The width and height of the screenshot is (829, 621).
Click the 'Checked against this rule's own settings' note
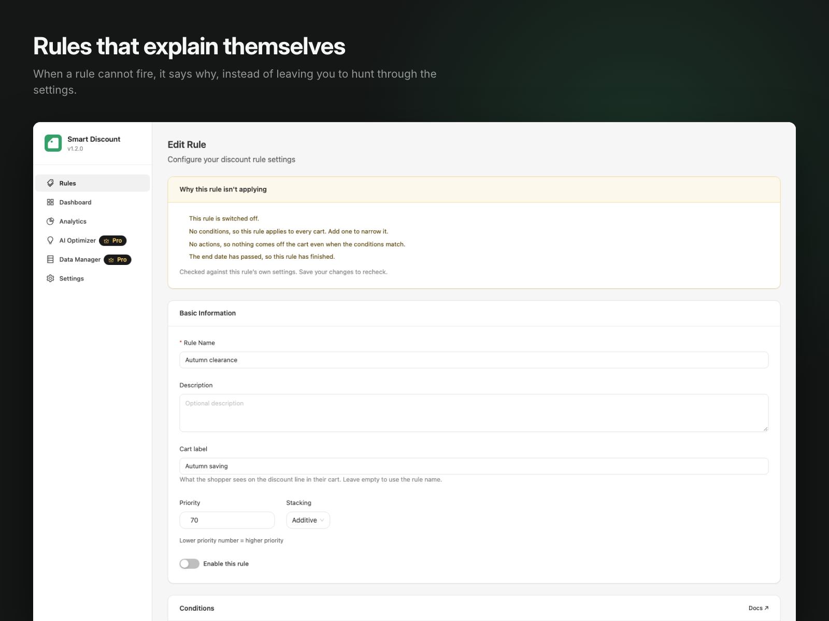[x=283, y=272]
